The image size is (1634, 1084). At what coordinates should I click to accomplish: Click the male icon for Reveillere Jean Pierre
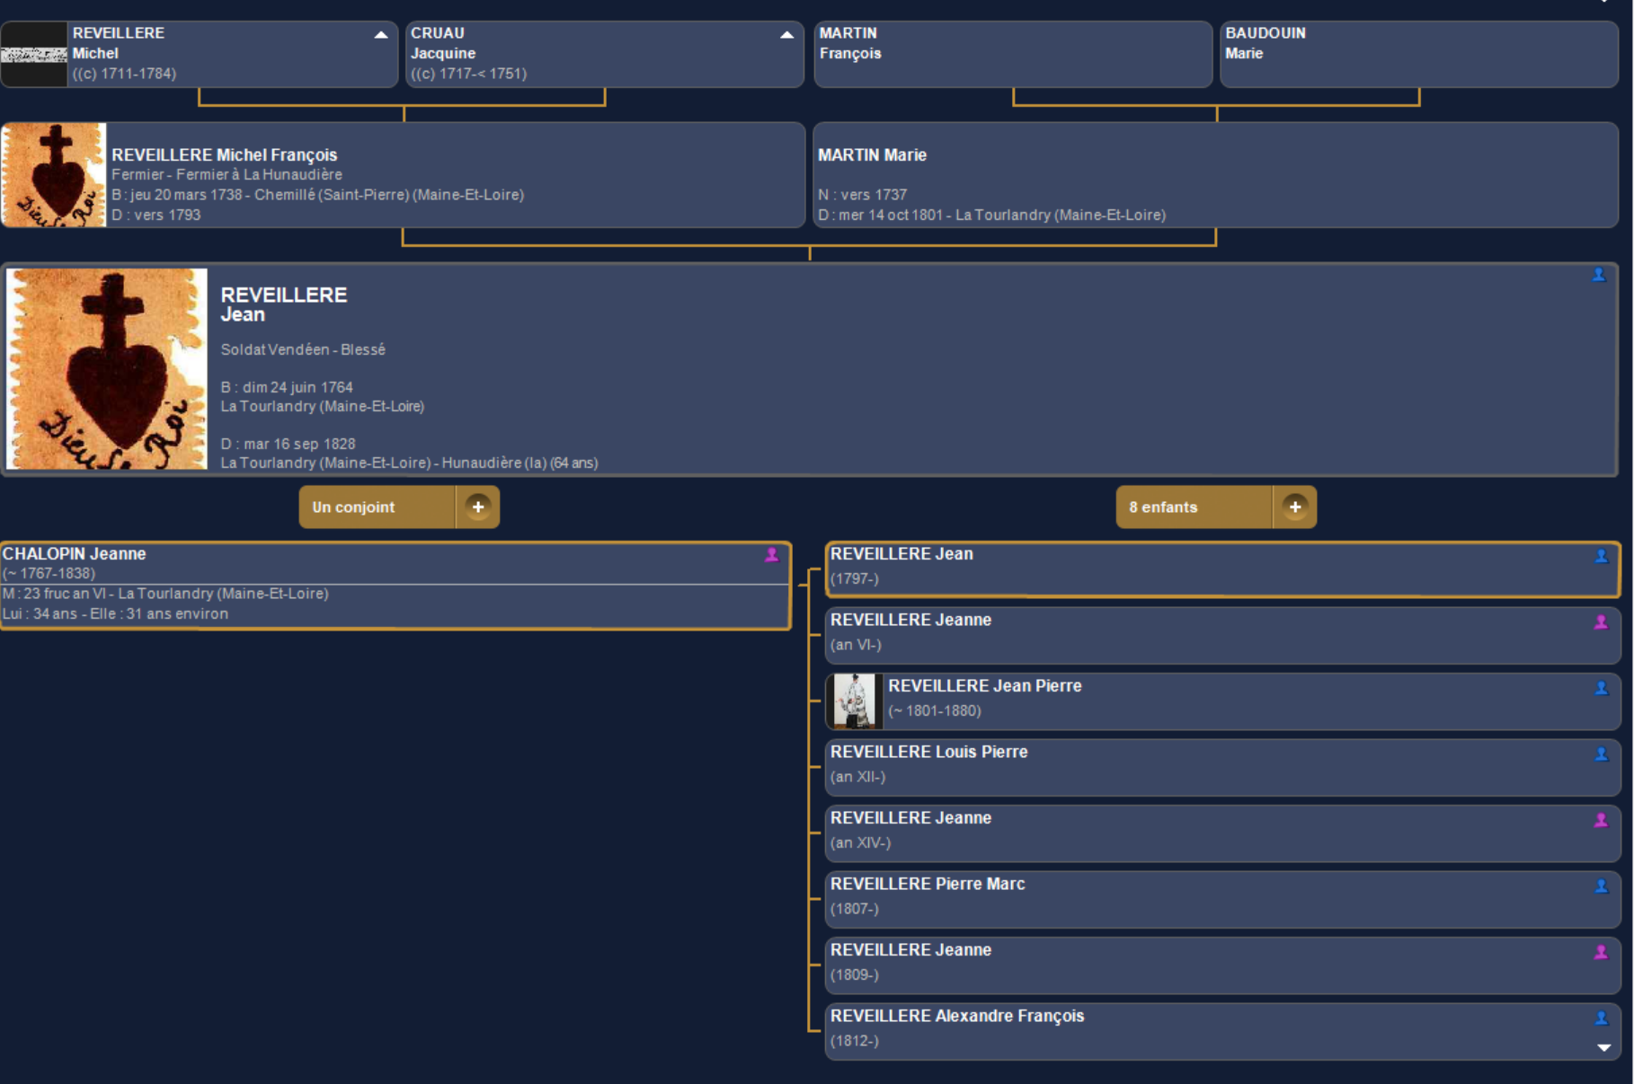[x=1601, y=688]
